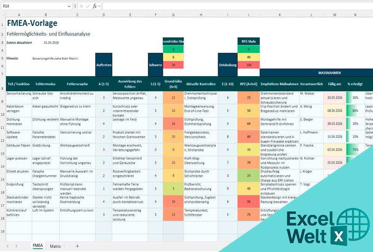Click the Leckage im Feld cell
The image size is (373, 252).
130,123
